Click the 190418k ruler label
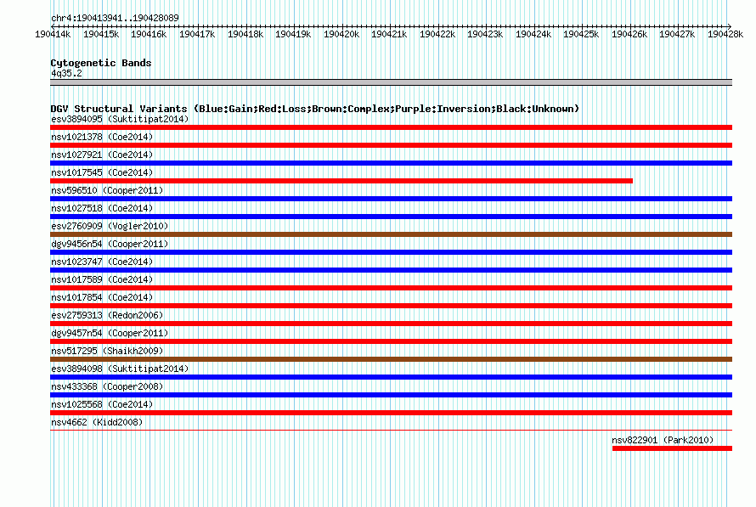 pos(245,34)
